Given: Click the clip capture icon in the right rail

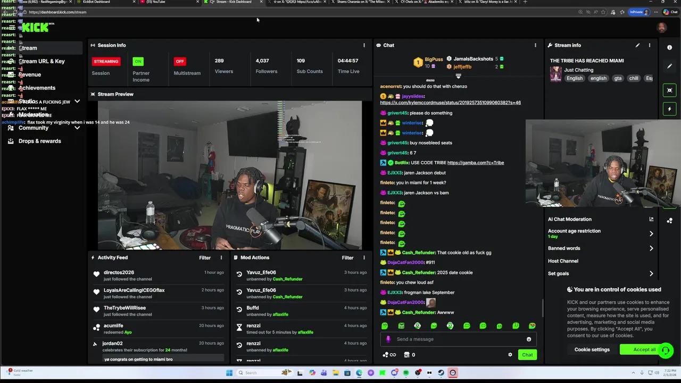Looking at the screenshot, I should [669, 90].
